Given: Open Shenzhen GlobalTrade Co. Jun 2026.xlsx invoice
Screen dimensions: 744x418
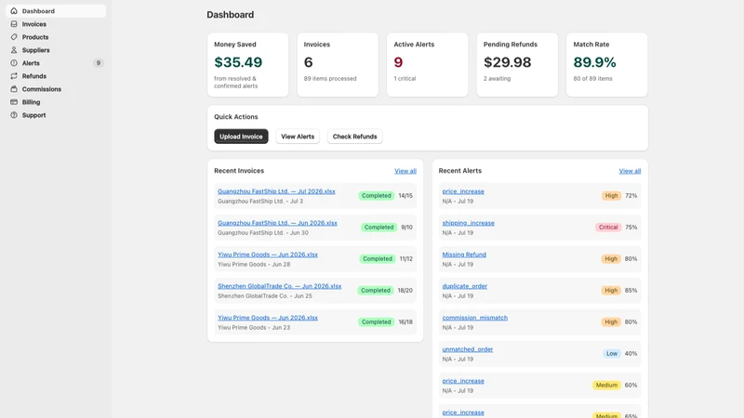Looking at the screenshot, I should click(280, 286).
